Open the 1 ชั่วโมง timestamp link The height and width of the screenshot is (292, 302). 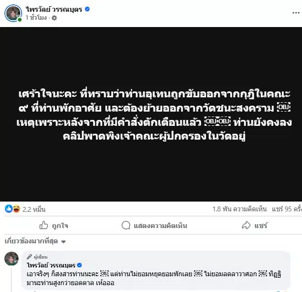[x=36, y=18]
